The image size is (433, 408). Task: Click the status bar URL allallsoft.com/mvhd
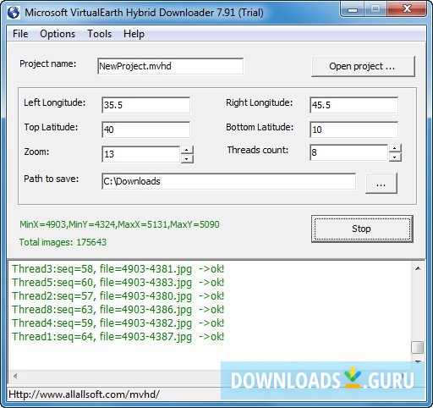click(85, 394)
